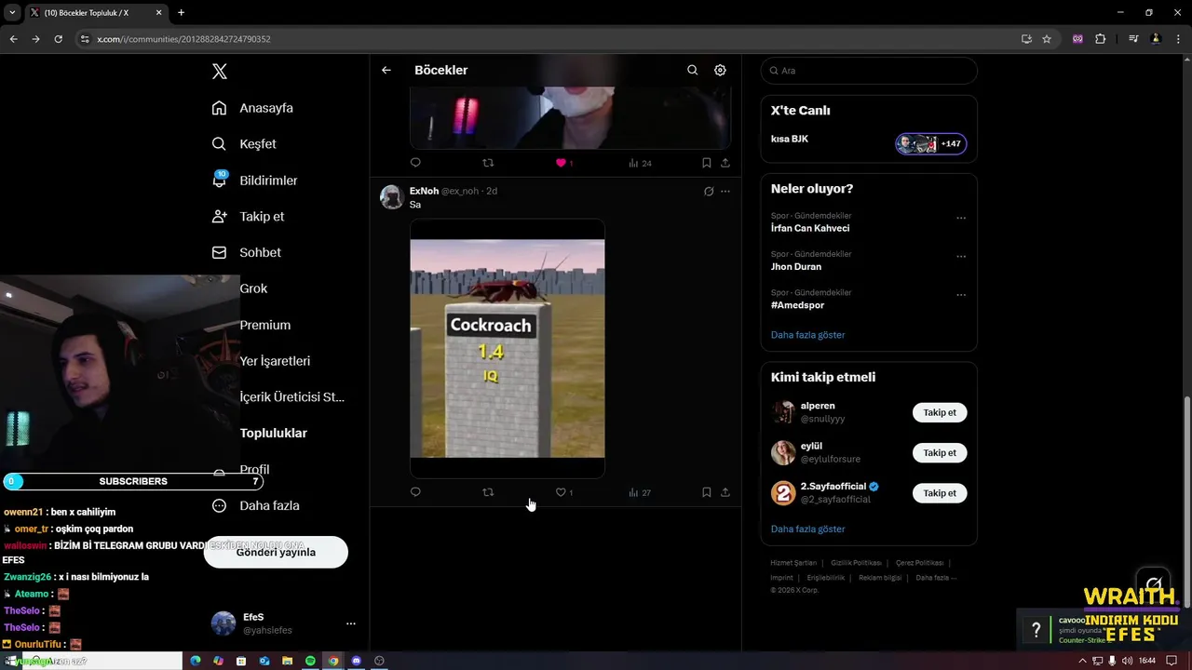This screenshot has height=670, width=1192.
Task: Open ExNoh's profile avatar
Action: coord(391,196)
